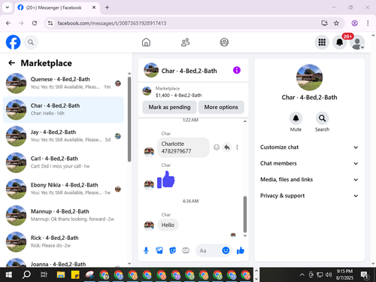Click the message text input Aa
376x282 pixels.
(208, 250)
